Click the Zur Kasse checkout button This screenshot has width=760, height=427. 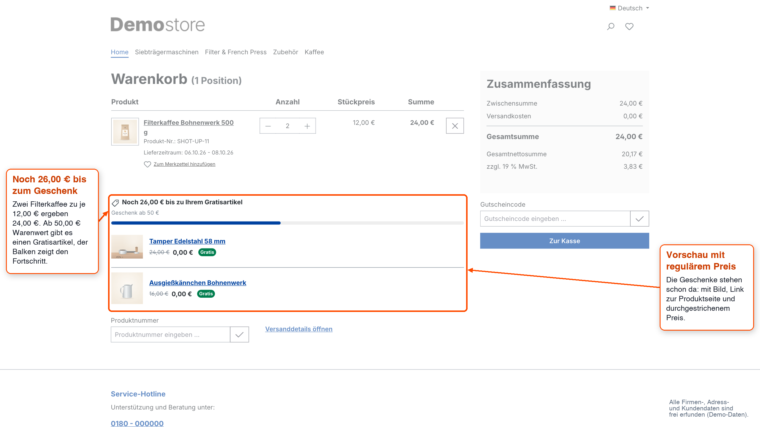pos(564,241)
